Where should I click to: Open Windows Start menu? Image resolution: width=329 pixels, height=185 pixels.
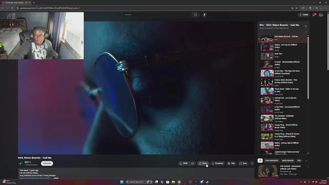click(122, 182)
